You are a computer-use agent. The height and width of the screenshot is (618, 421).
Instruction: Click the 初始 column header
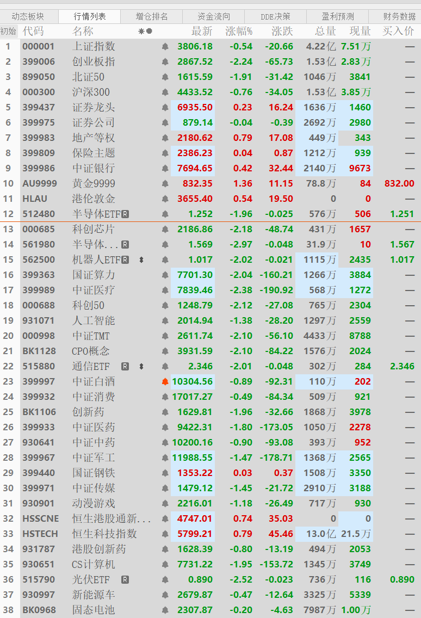point(8,31)
